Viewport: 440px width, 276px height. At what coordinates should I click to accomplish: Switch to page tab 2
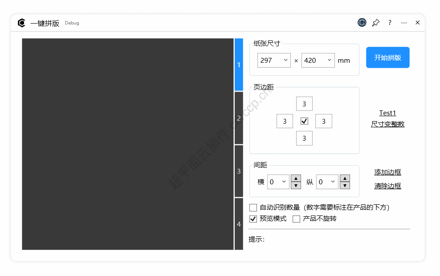[239, 118]
